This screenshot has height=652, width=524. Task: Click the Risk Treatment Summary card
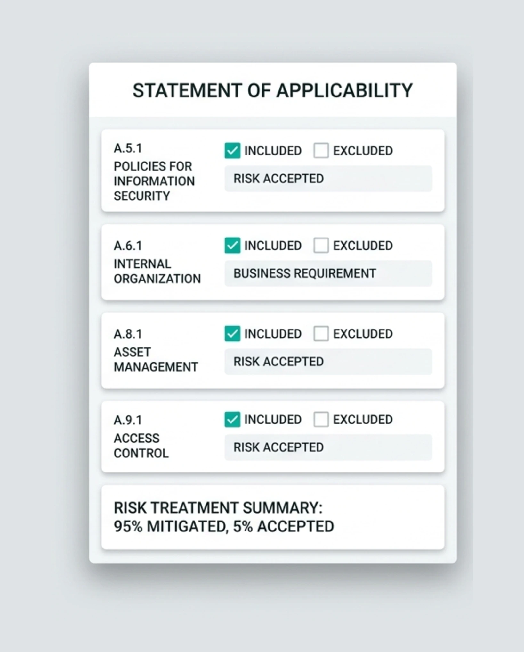click(273, 517)
